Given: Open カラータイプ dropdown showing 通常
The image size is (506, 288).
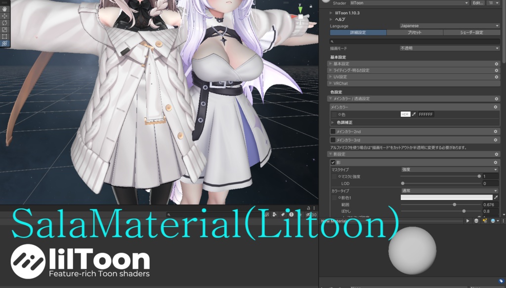Looking at the screenshot, I should tap(450, 191).
